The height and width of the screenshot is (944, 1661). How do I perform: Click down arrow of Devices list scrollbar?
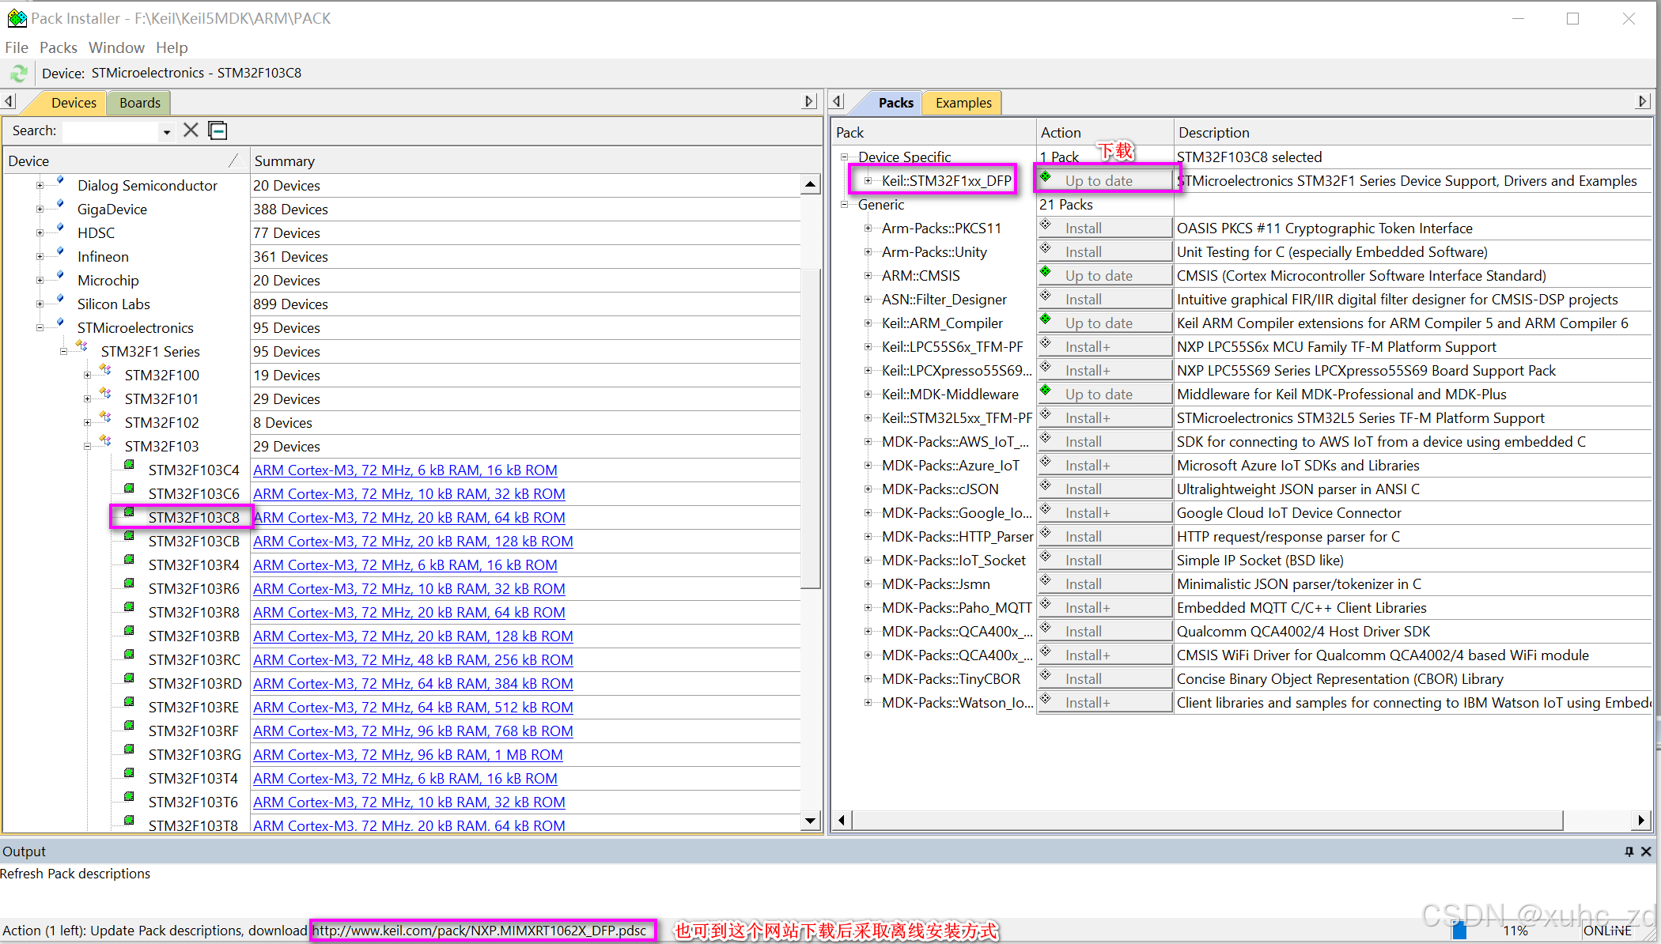[x=810, y=821]
